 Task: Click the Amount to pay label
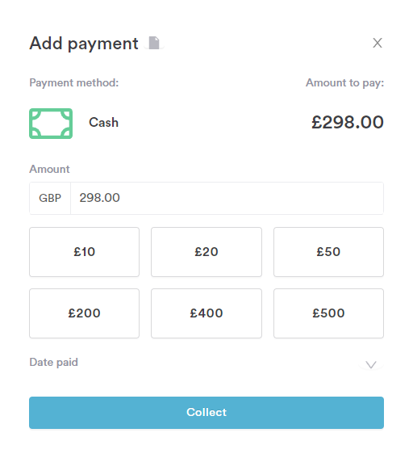pyautogui.click(x=344, y=83)
